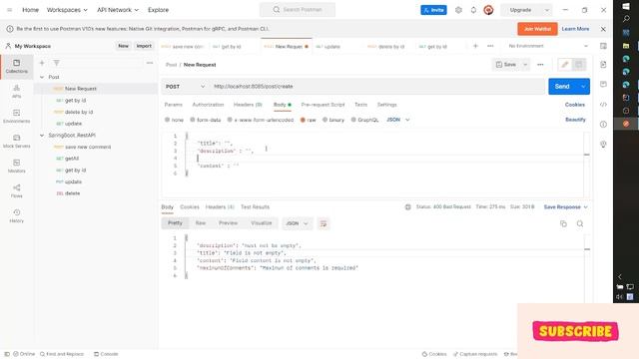Click the comment icon beside the pencil
This screenshot has width=639, height=359.
(579, 64)
